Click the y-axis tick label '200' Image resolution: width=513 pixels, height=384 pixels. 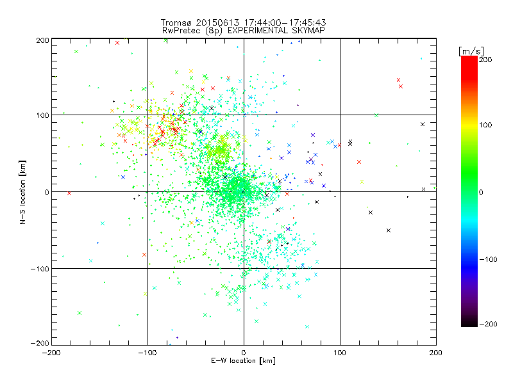[x=42, y=40]
